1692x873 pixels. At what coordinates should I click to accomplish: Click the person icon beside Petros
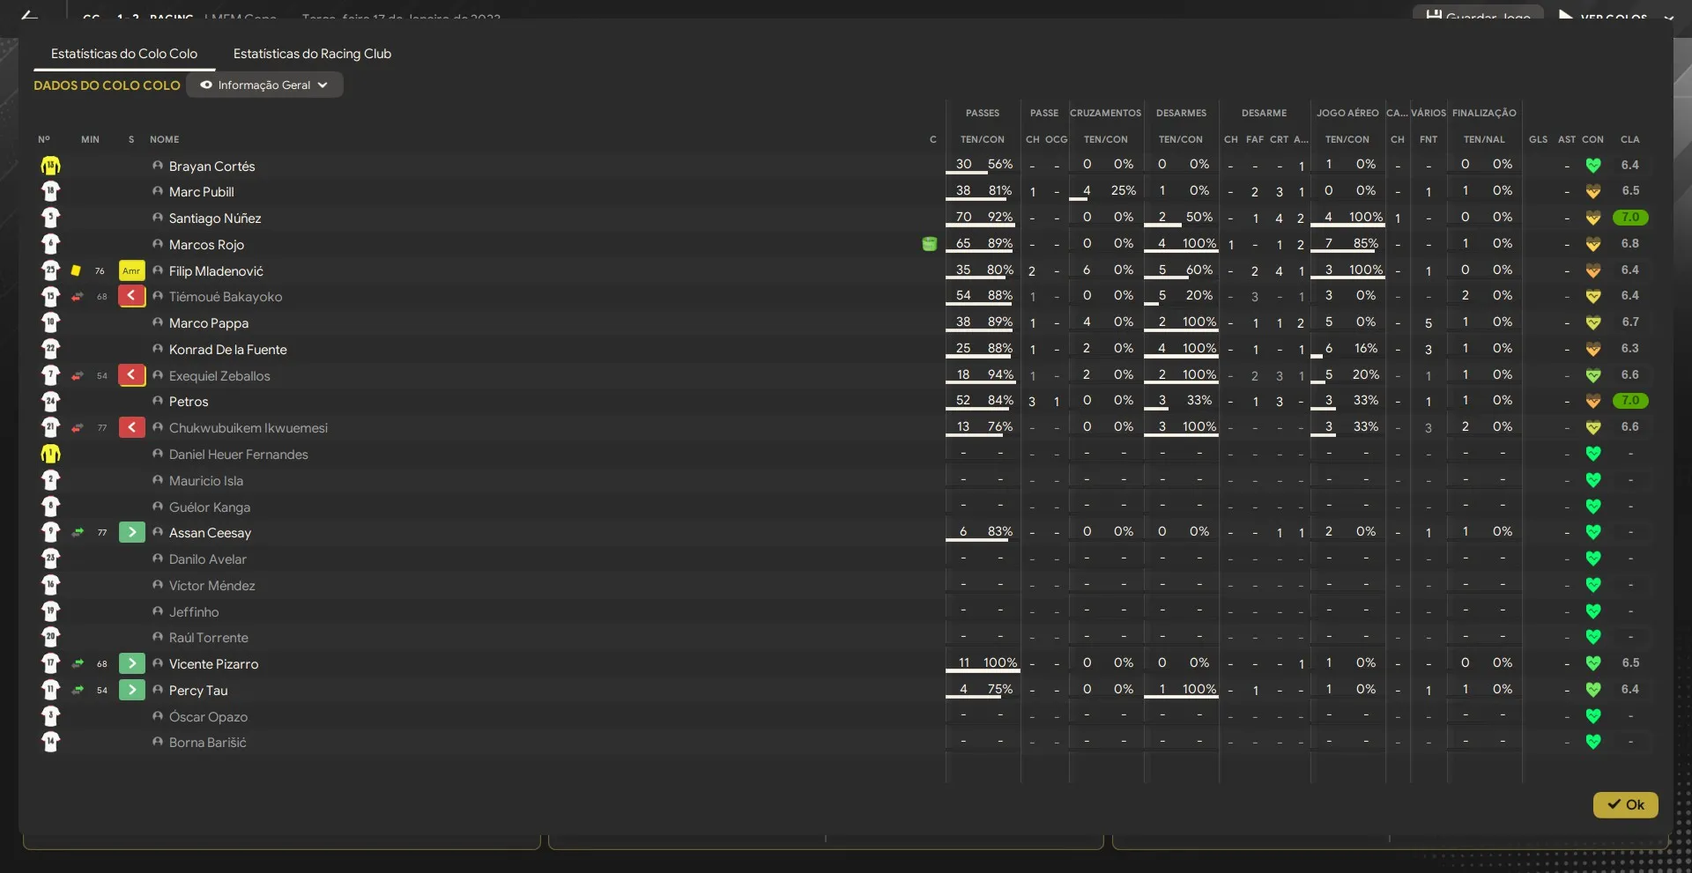click(x=158, y=401)
